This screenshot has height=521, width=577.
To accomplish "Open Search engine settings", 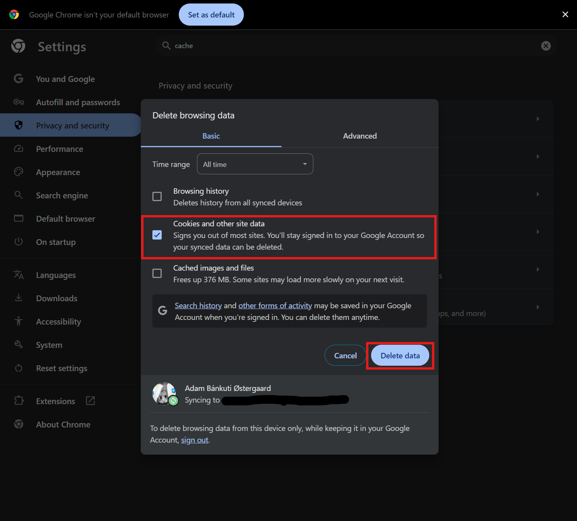I will [62, 196].
